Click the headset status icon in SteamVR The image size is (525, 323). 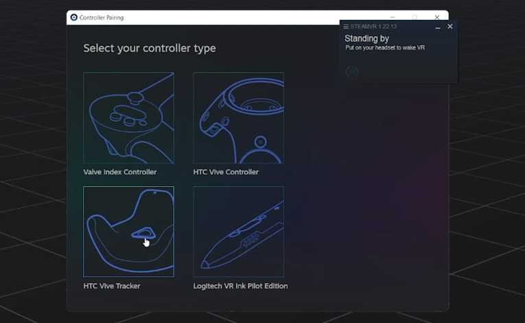pyautogui.click(x=352, y=71)
